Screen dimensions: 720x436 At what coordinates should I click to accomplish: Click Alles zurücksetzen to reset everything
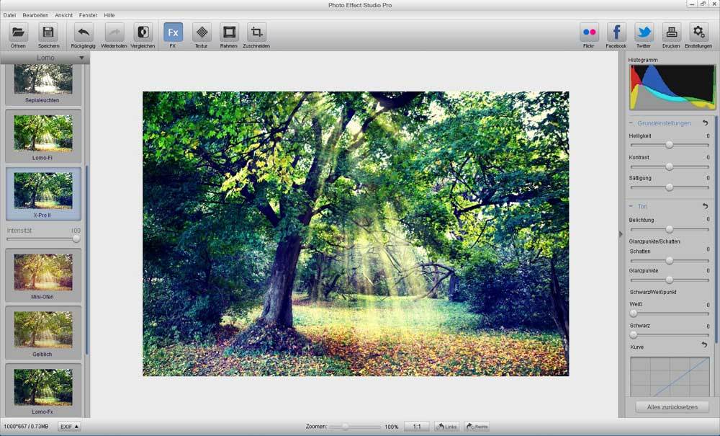(672, 407)
